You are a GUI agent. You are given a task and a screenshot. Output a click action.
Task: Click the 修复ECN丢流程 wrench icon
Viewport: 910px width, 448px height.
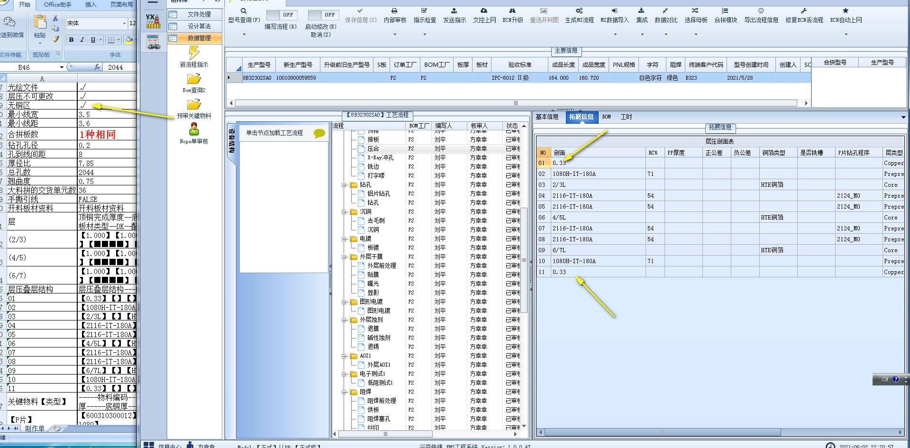(x=804, y=11)
